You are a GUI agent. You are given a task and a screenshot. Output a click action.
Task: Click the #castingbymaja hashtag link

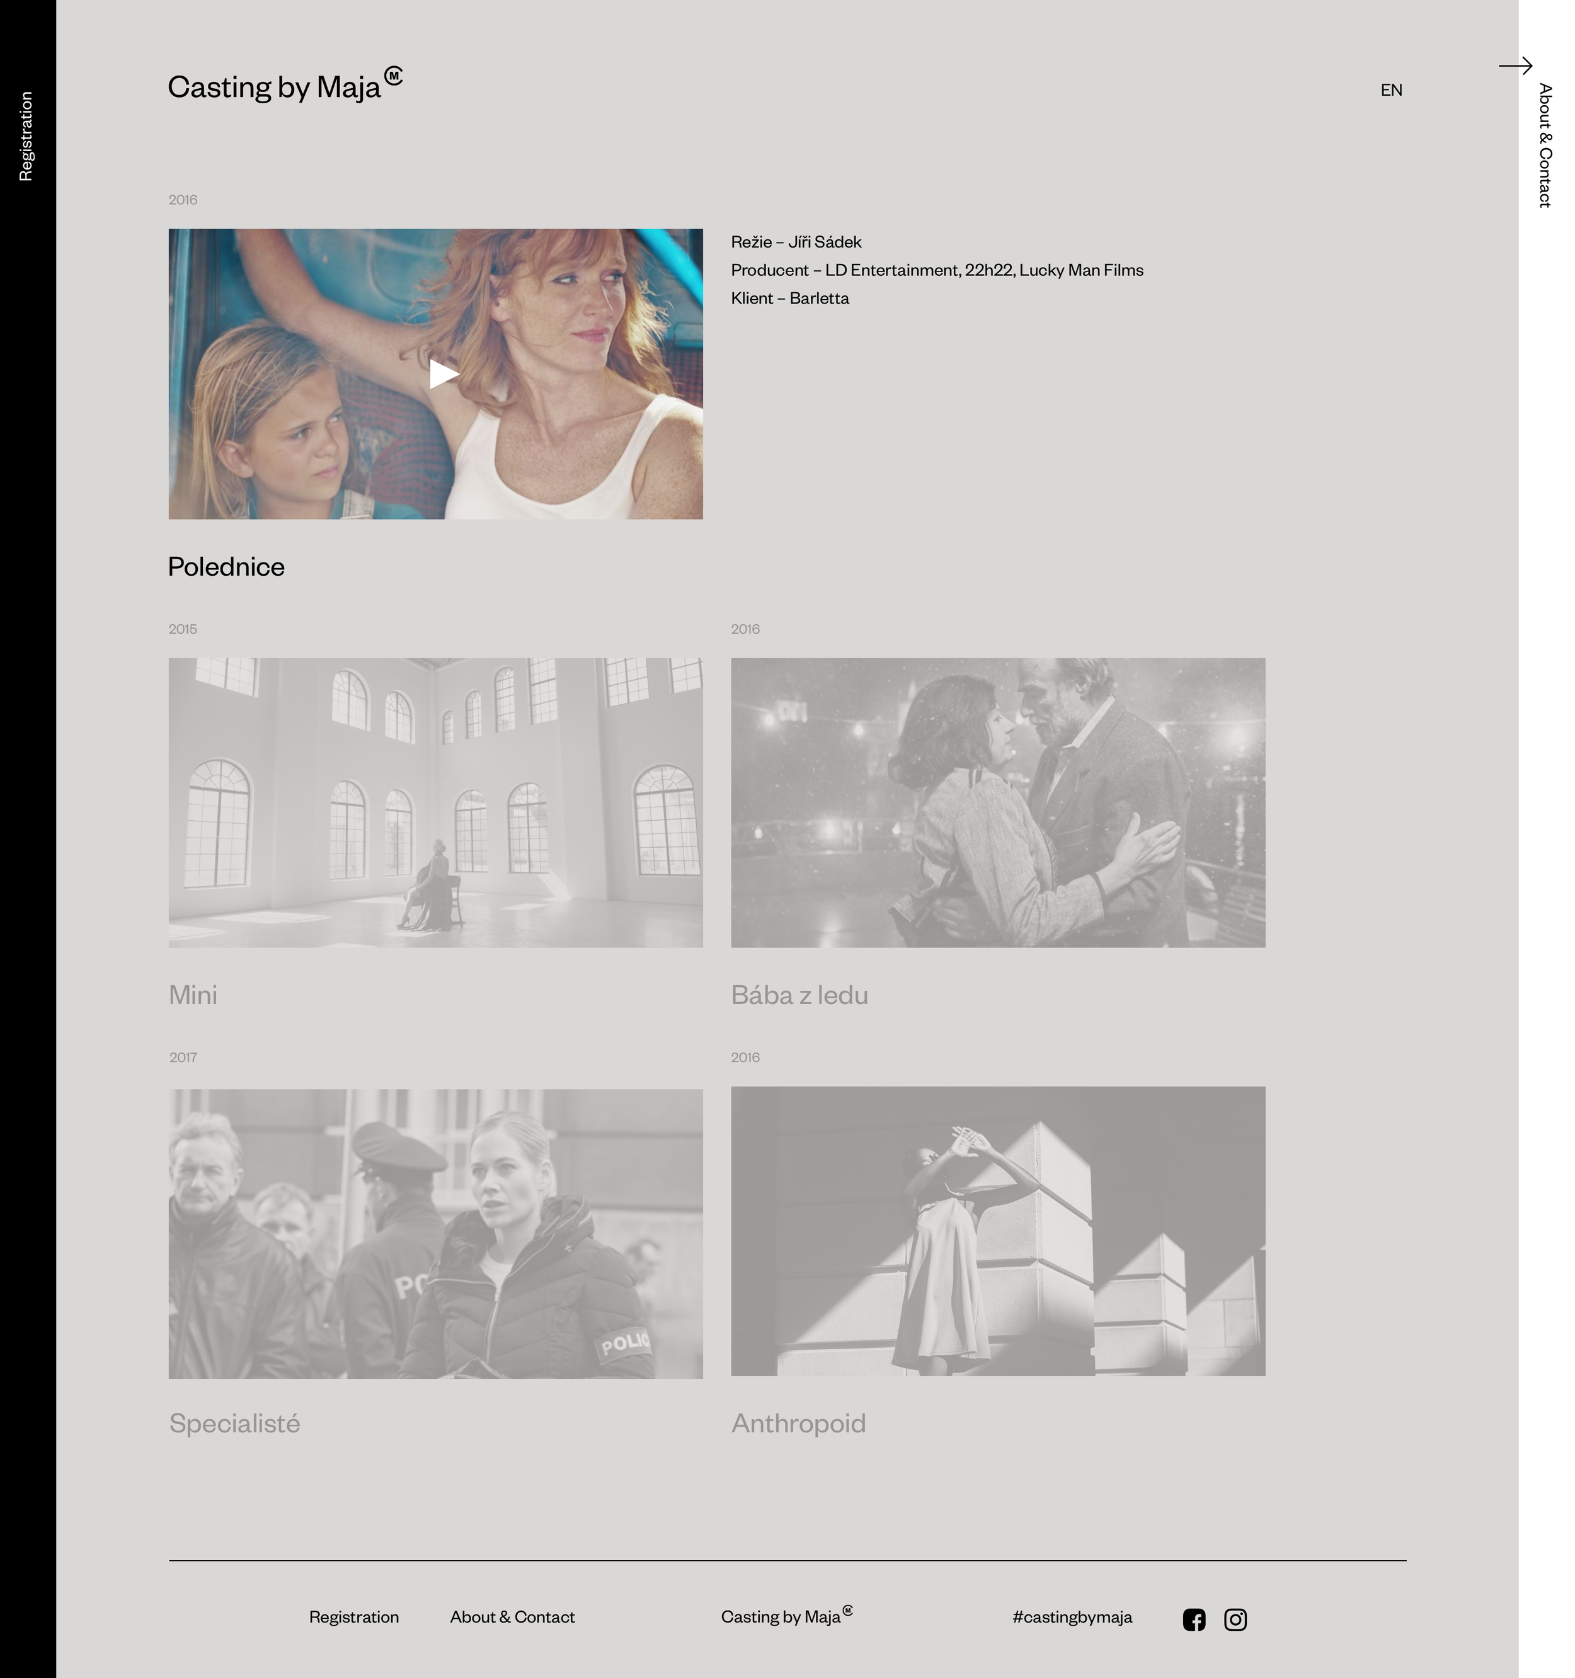[x=1072, y=1616]
